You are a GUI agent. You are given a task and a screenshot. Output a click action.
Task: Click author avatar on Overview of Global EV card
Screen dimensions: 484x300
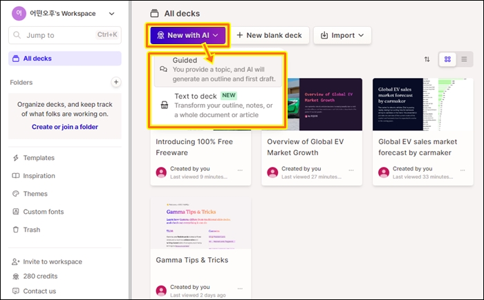click(272, 172)
